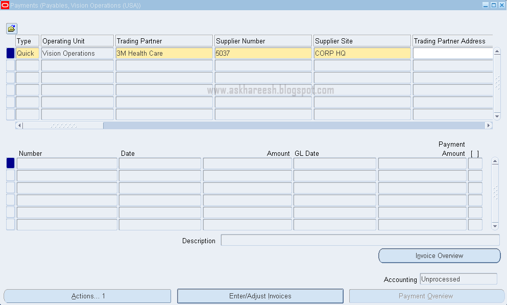Click the Trading Partner Address column header
This screenshot has width=507, height=305.
pos(453,41)
